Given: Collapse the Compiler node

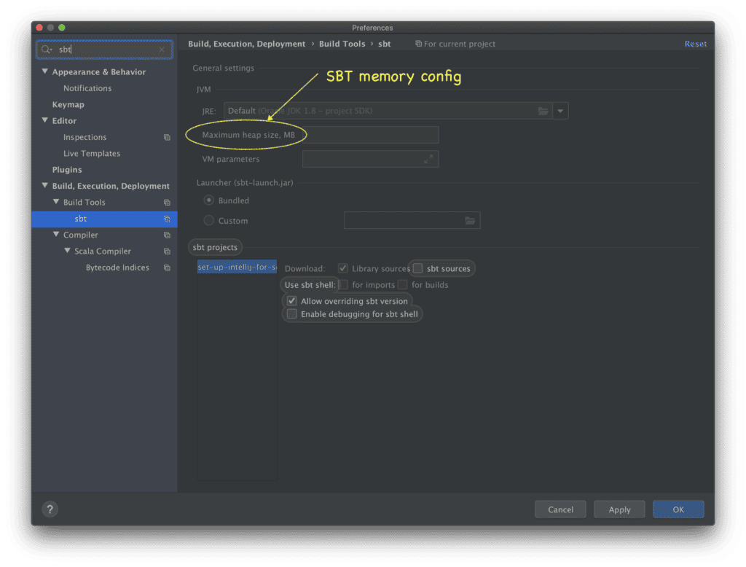Looking at the screenshot, I should click(56, 235).
